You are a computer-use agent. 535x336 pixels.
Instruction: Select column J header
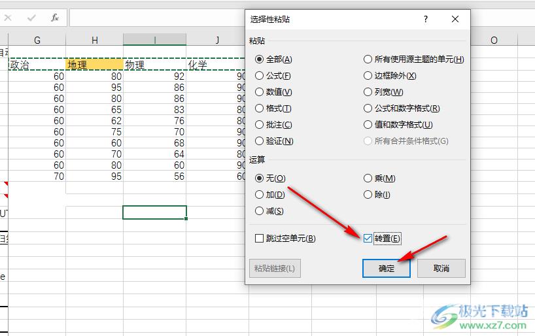(217, 40)
